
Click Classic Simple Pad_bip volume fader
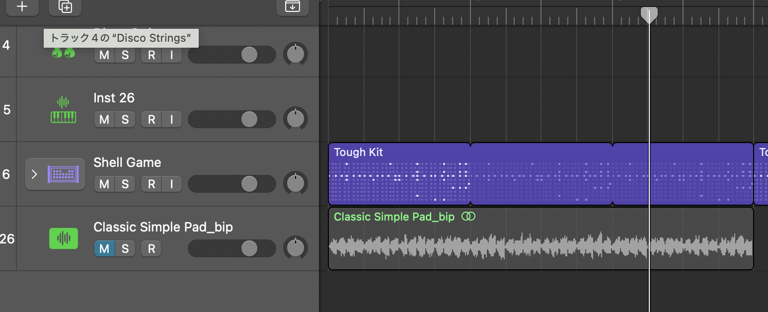tap(232, 248)
